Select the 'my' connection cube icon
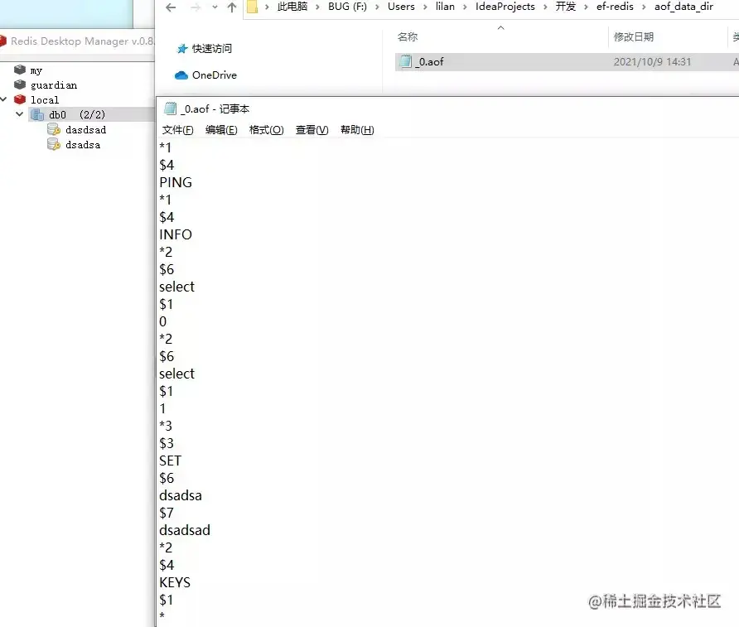Image resolution: width=739 pixels, height=627 pixels. tap(21, 70)
